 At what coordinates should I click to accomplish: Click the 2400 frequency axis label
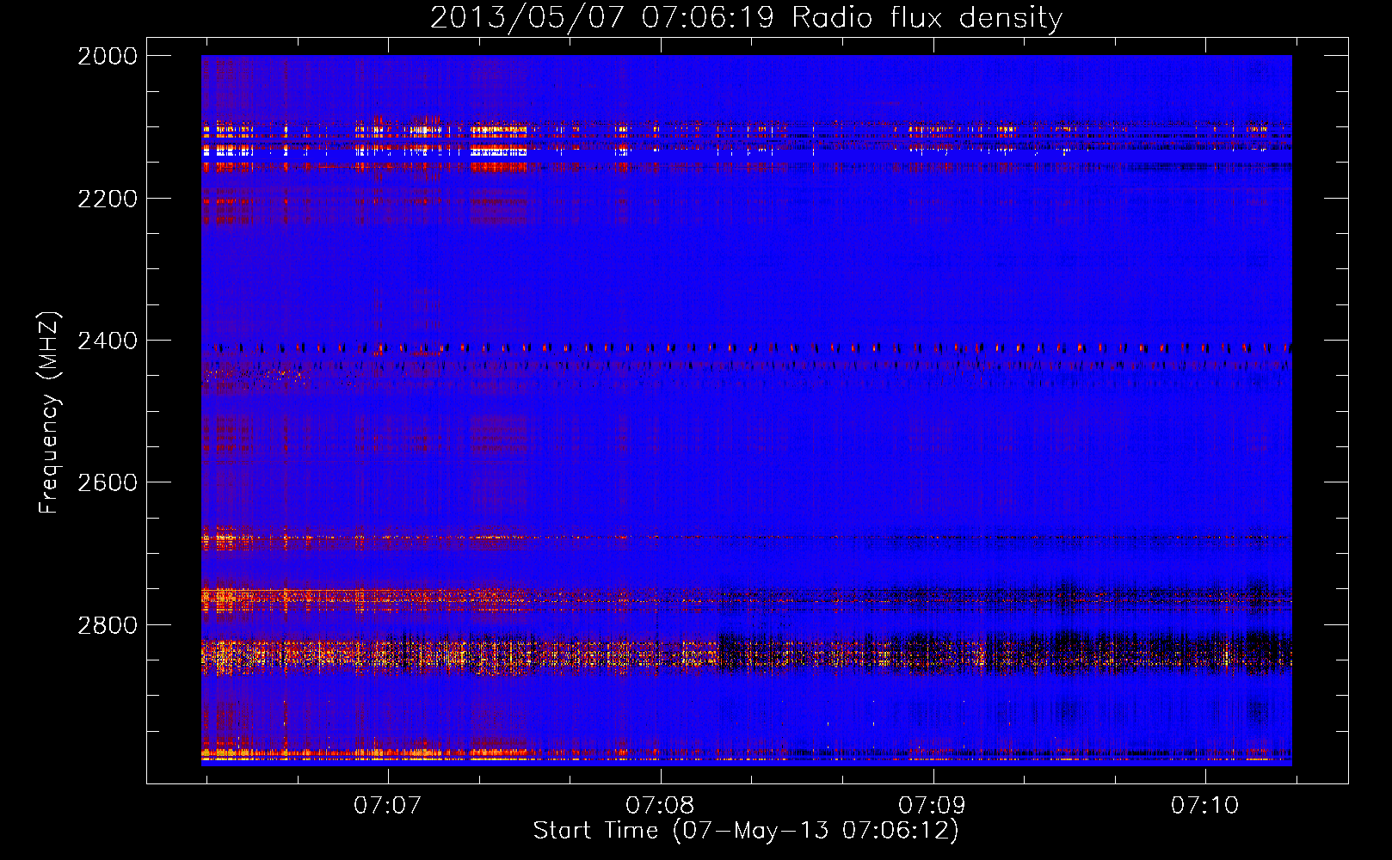click(x=108, y=341)
